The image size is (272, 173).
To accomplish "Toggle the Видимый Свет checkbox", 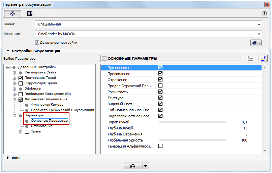I will click(x=160, y=104).
